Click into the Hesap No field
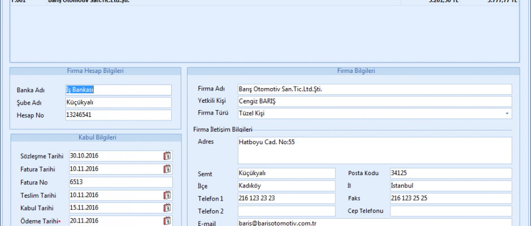The width and height of the screenshot is (531, 226). pos(117,115)
